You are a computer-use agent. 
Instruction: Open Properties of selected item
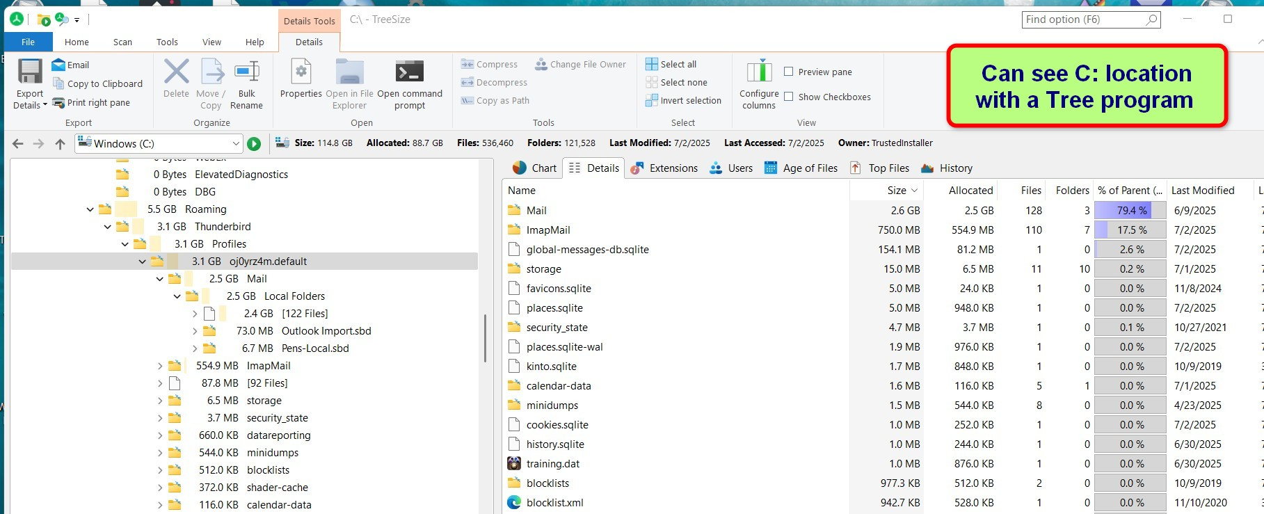coord(301,78)
